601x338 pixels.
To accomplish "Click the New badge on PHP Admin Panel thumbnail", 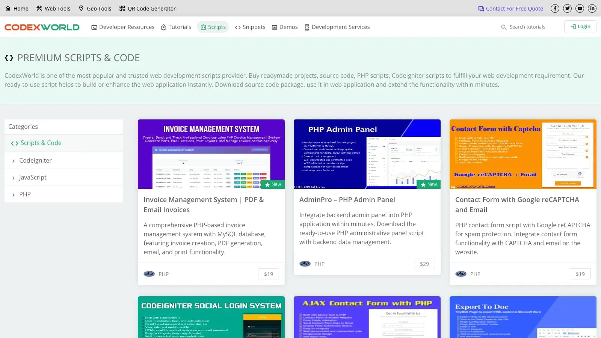I will 429,184.
